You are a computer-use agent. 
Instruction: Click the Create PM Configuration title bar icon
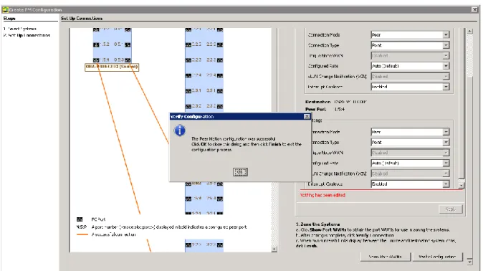(5, 9)
